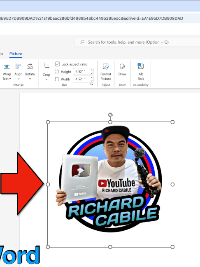The image size is (200, 267).
Task: Click the Draw icon
Action: pyautogui.click(x=122, y=66)
